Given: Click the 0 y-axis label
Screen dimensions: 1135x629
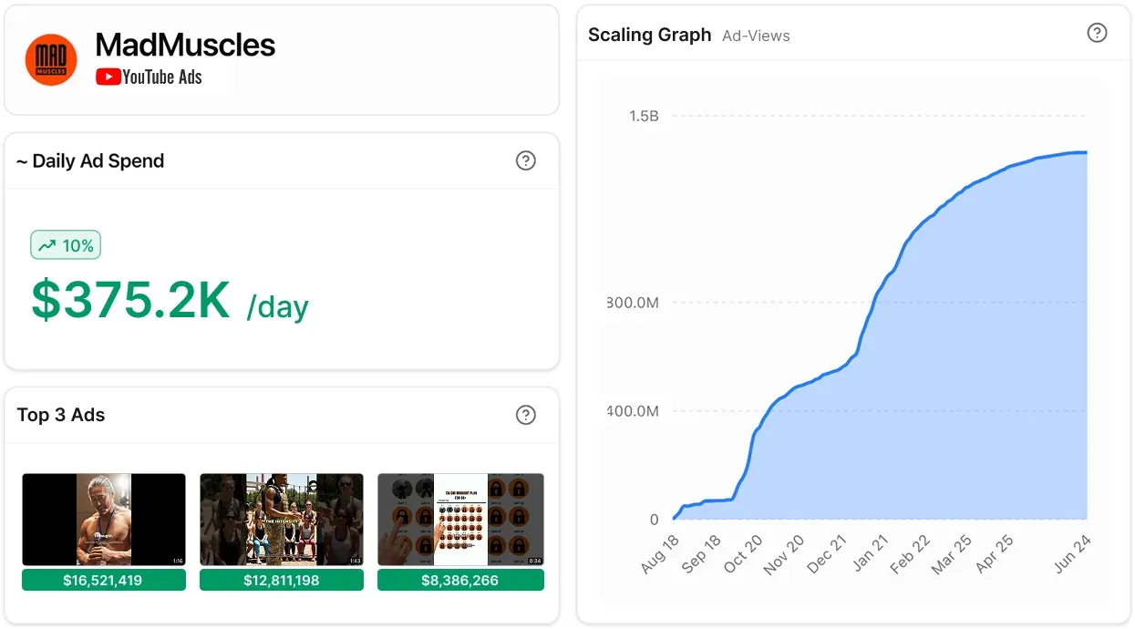Looking at the screenshot, I should coord(654,520).
